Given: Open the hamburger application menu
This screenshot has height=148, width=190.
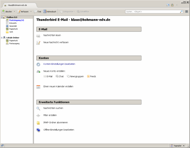Looking at the screenshot, I should tap(187, 11).
